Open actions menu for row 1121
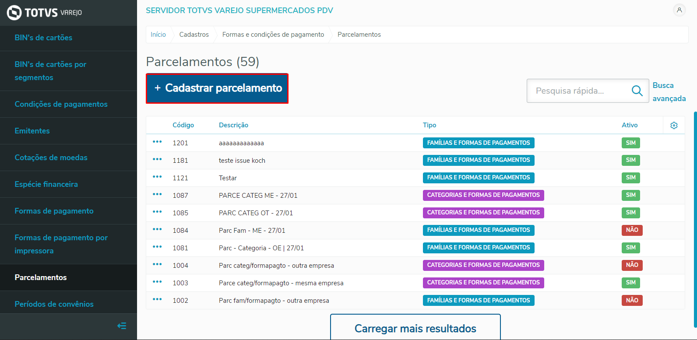This screenshot has width=697, height=340. coord(157,177)
